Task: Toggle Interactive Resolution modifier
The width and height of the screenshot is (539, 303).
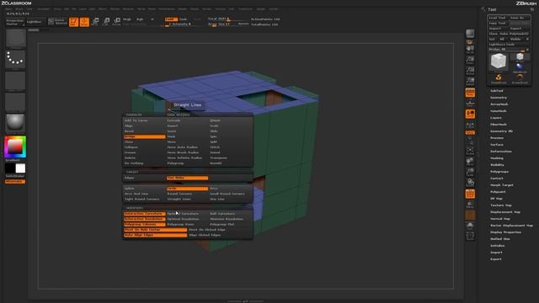Action: tap(144, 219)
